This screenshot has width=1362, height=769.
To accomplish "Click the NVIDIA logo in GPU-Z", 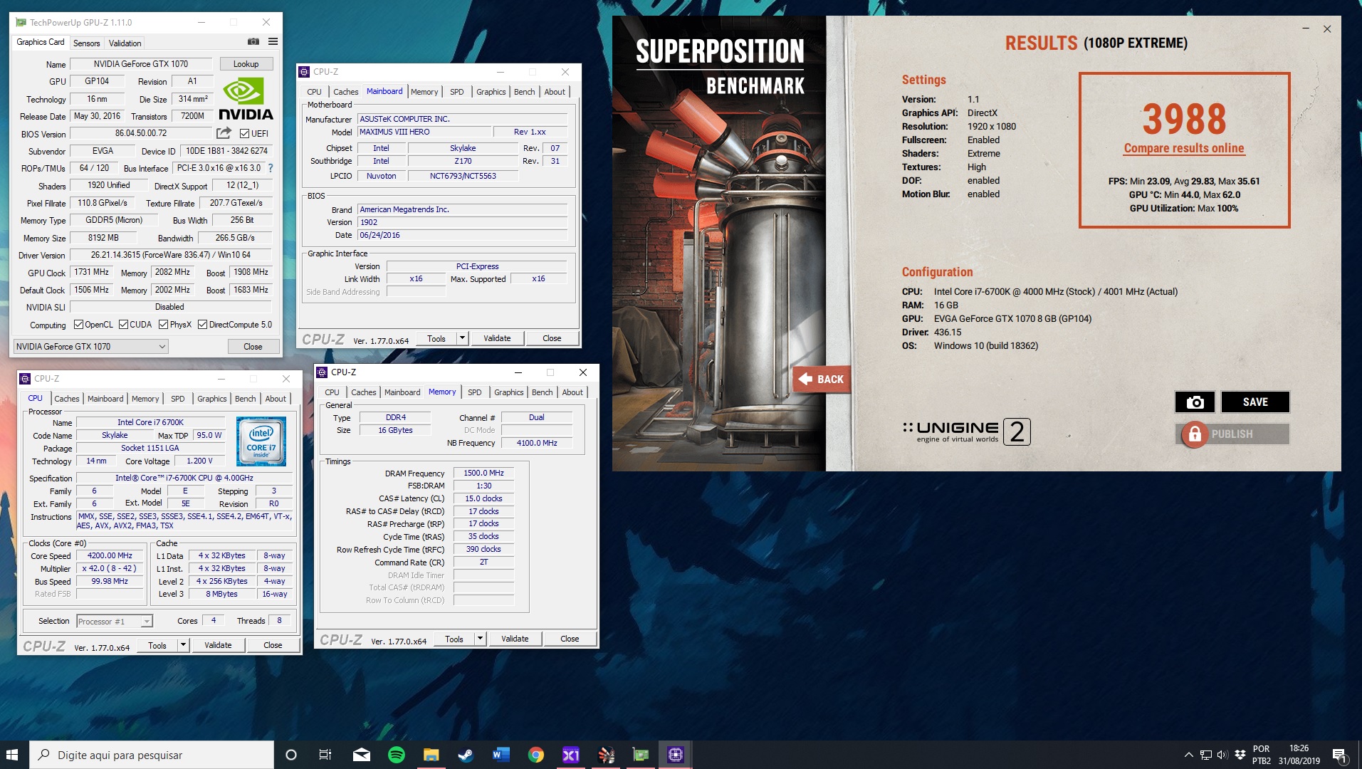I will 246,100.
